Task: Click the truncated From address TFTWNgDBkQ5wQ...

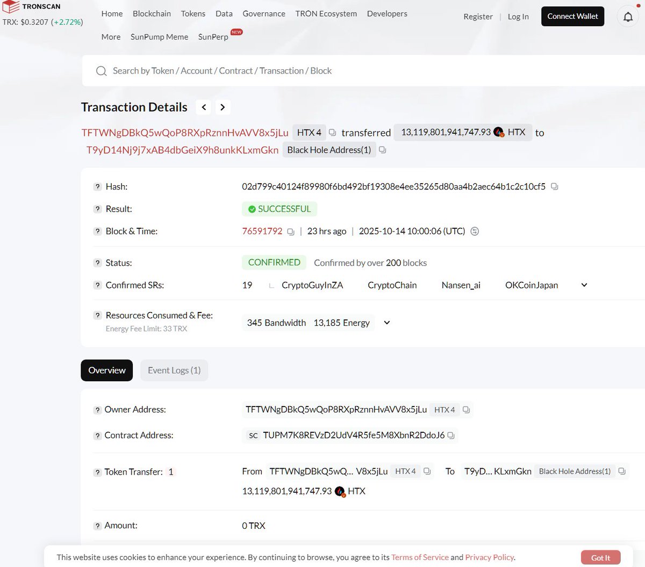Action: 328,471
